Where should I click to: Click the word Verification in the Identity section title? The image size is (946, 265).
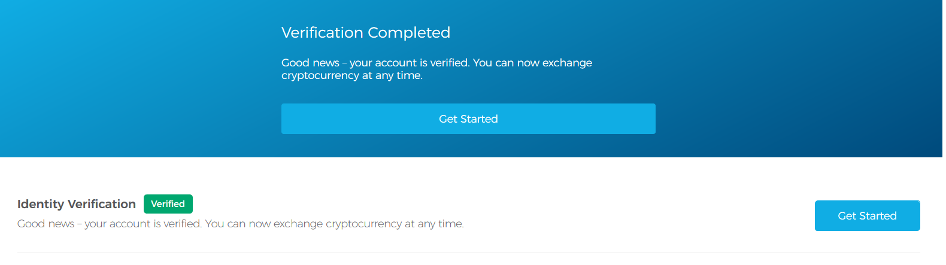point(102,204)
